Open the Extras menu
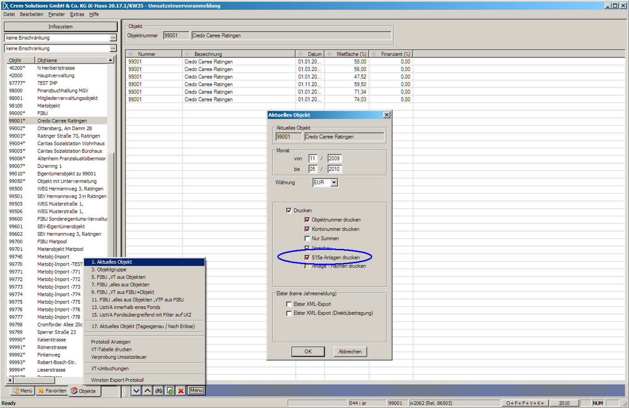Screen dimensions: 629x408 coord(77,14)
